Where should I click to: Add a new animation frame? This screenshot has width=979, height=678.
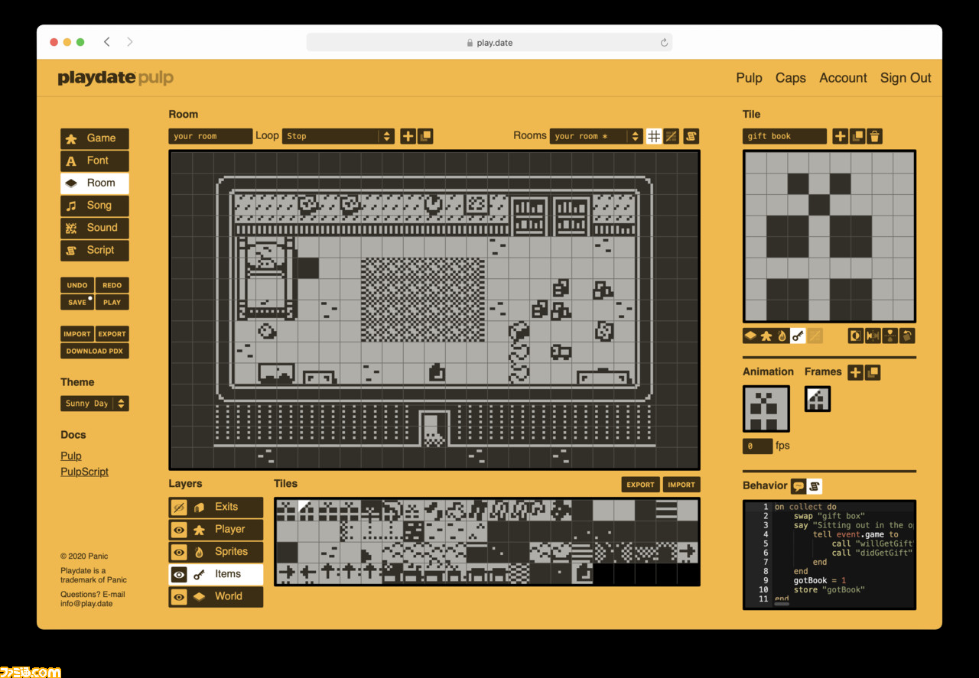(x=855, y=372)
